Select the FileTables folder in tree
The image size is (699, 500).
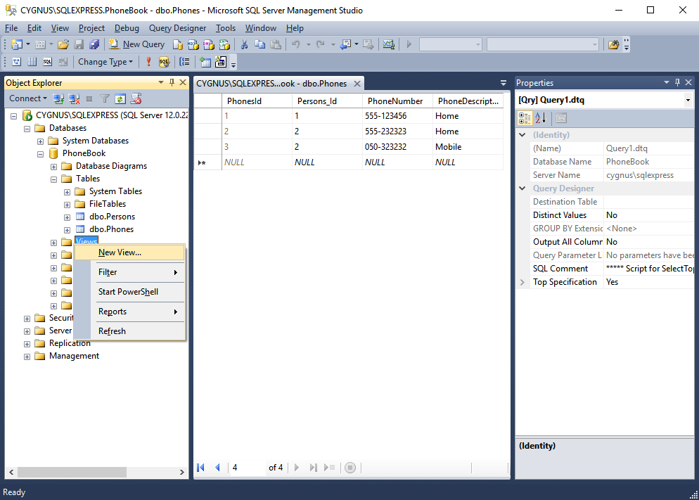(x=108, y=204)
